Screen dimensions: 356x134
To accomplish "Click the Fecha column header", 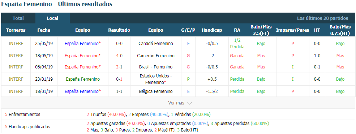I will 44,30.
